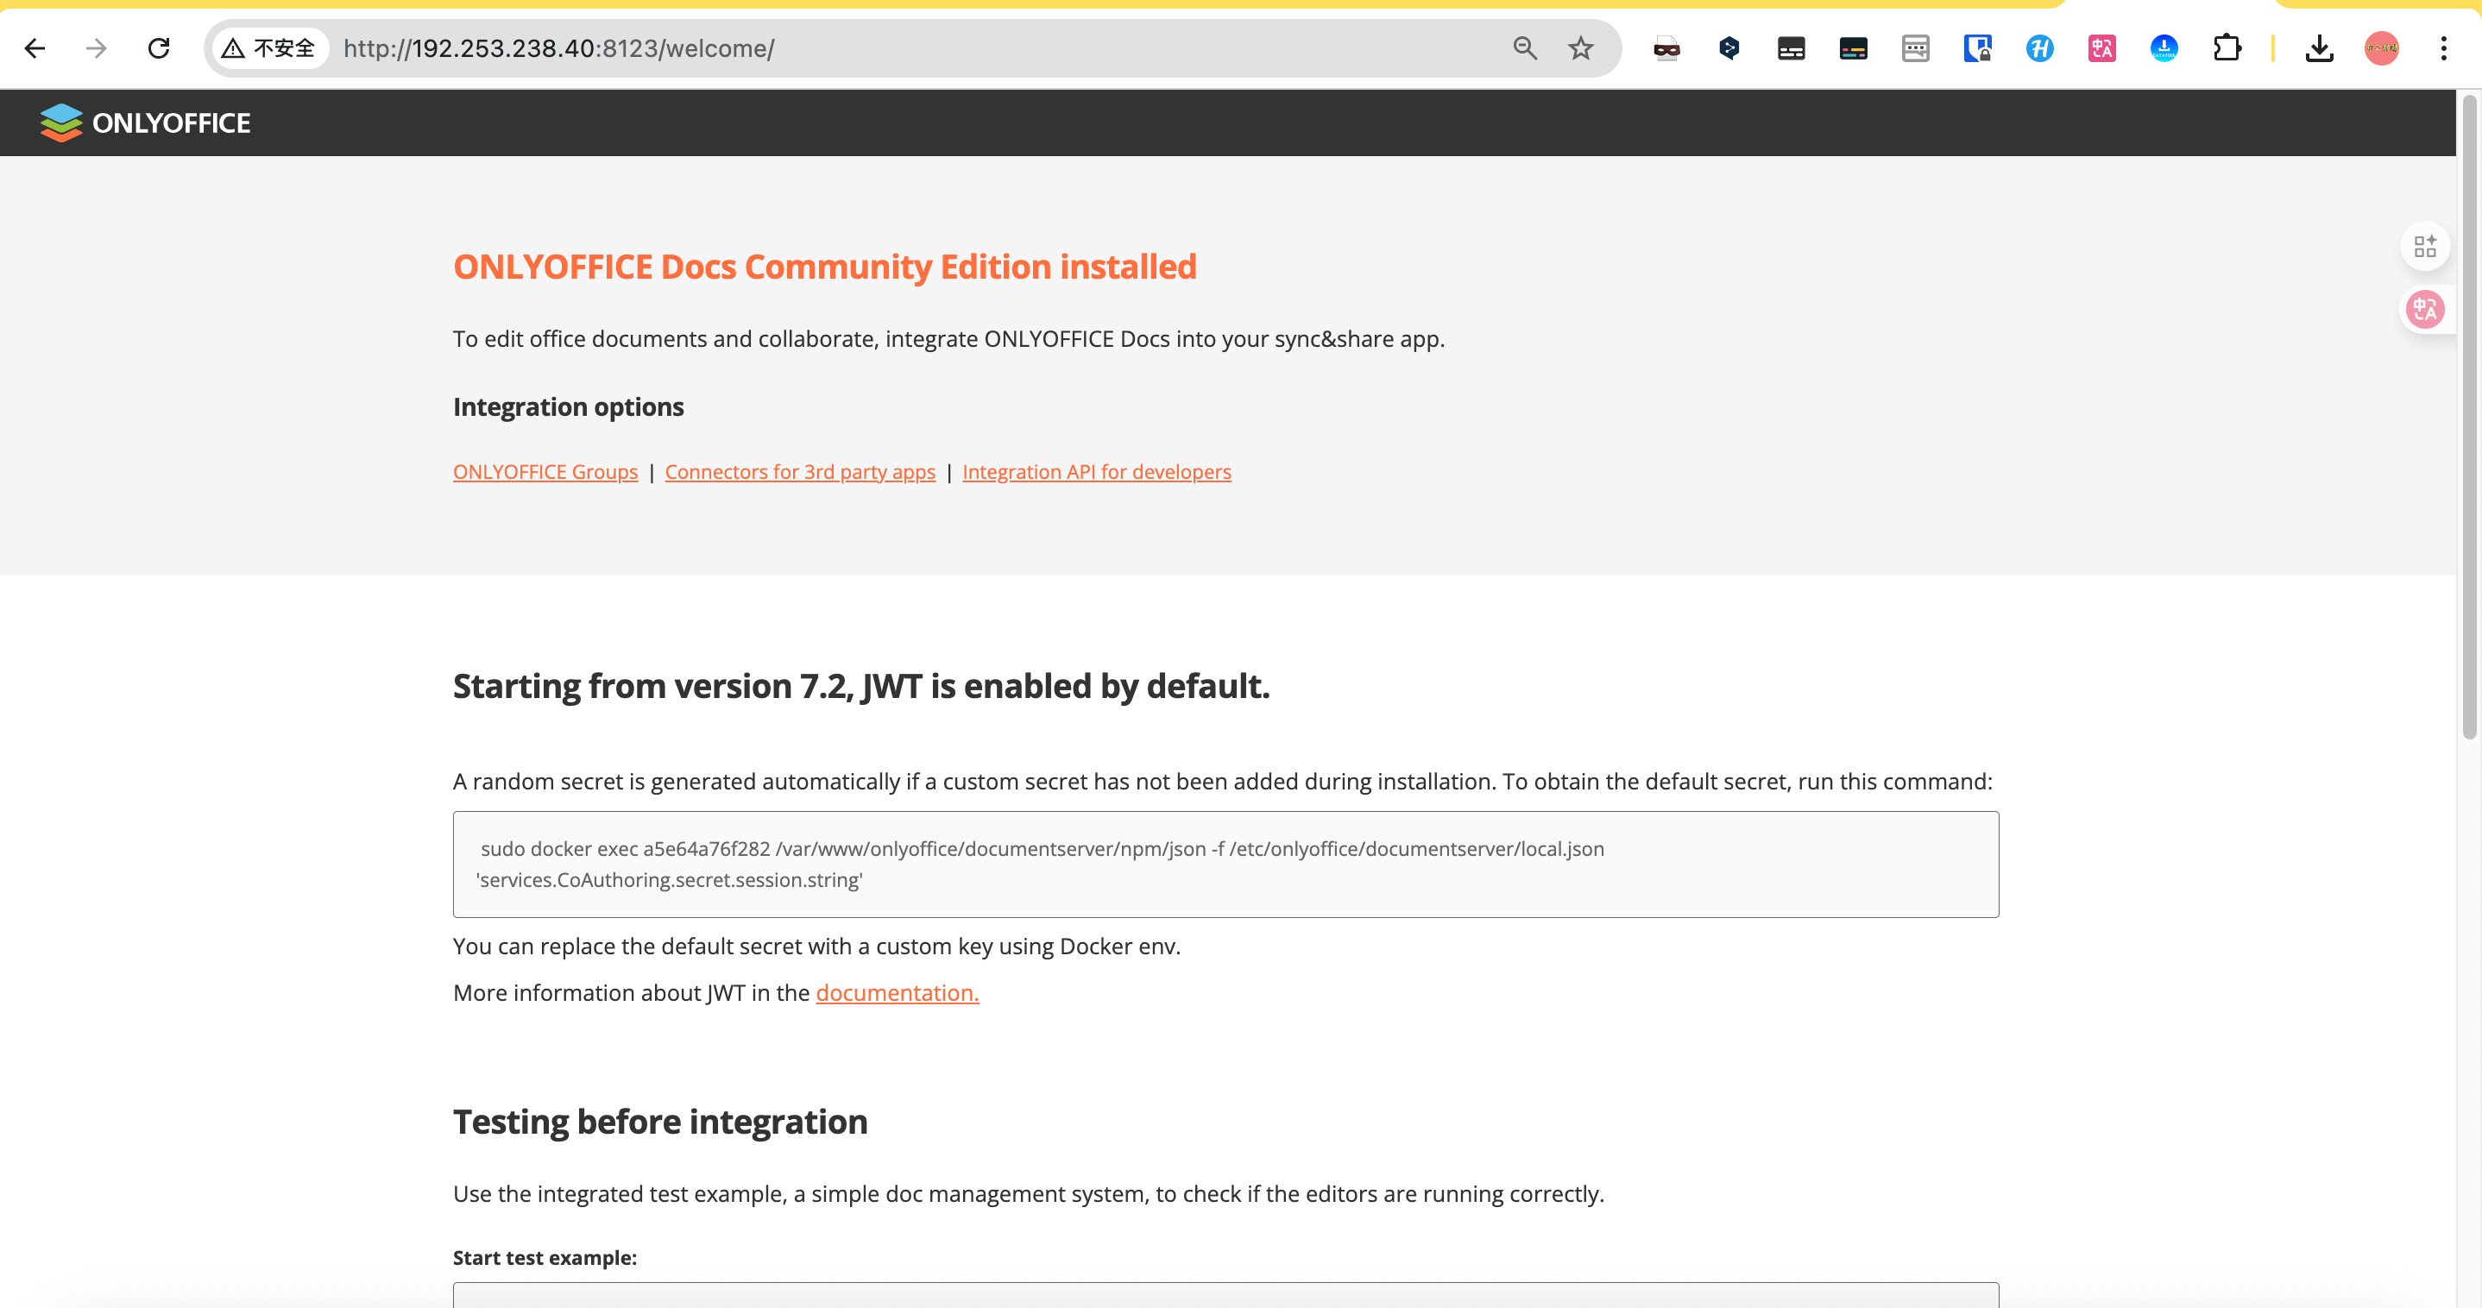
Task: Click the DATATOOL download extension icon
Action: tap(2164, 48)
